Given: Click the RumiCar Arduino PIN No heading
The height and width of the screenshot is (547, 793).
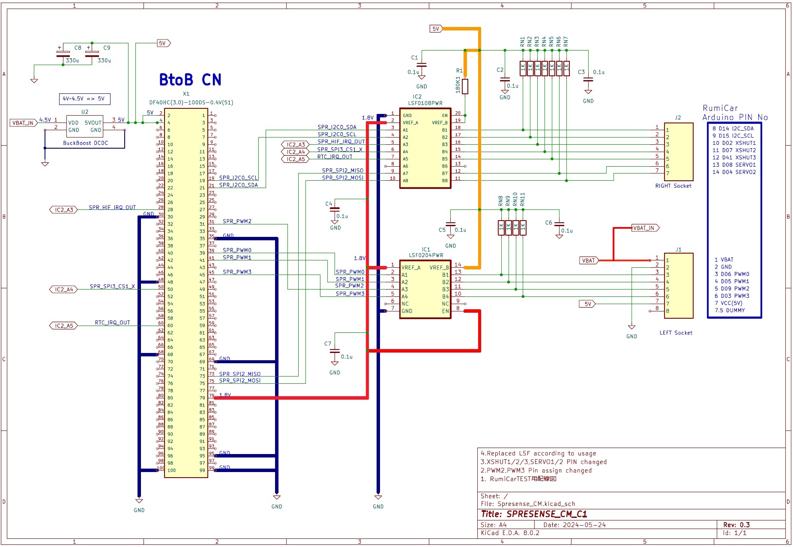Looking at the screenshot, I should [735, 113].
